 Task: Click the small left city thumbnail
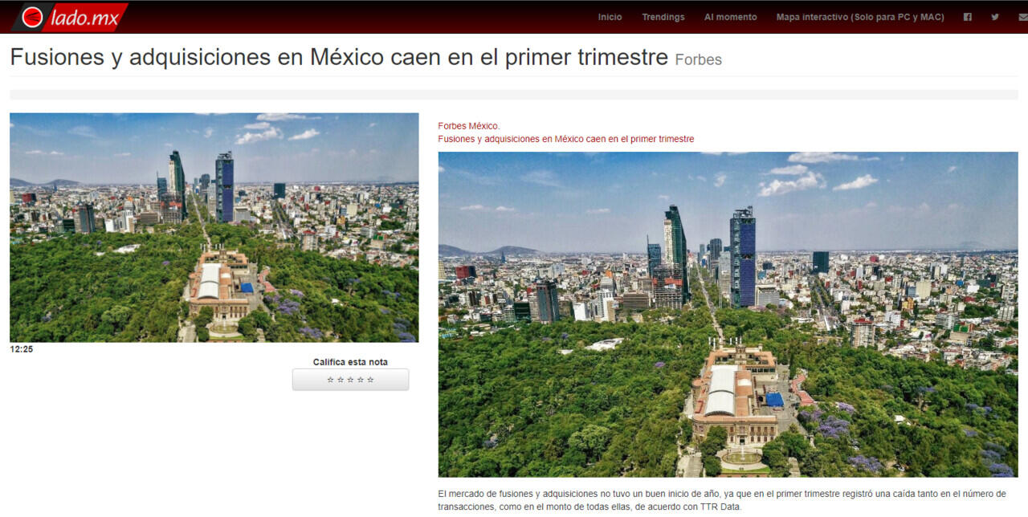[214, 227]
